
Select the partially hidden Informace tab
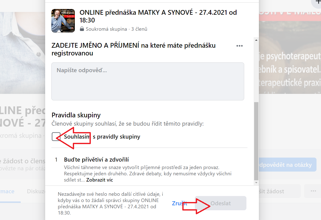click(x=7, y=191)
